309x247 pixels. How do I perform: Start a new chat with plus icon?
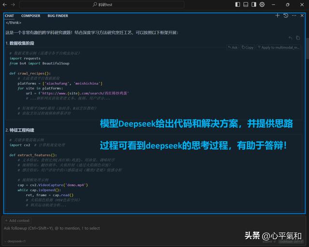(278, 15)
